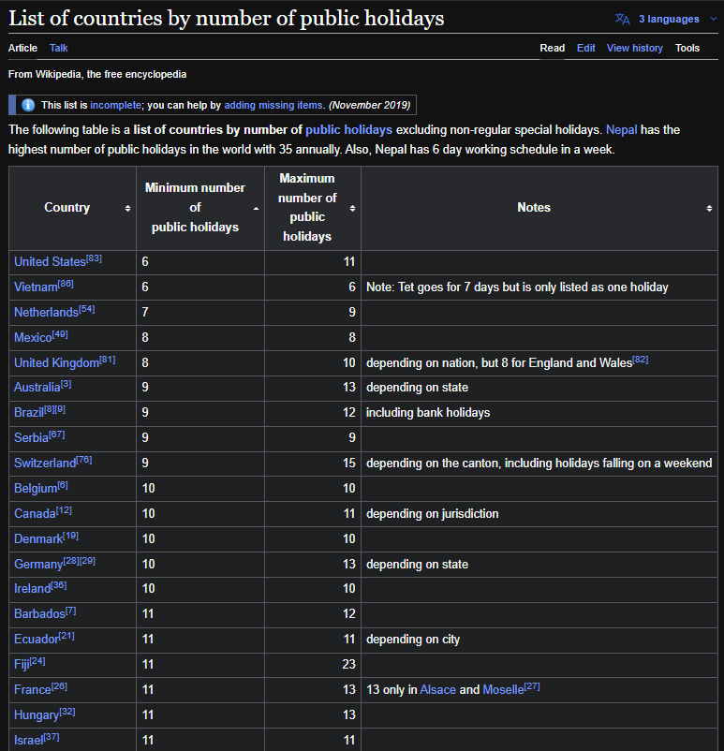Click reference [8] next to Brazil
Image resolution: width=724 pixels, height=751 pixels.
pyautogui.click(x=50, y=409)
